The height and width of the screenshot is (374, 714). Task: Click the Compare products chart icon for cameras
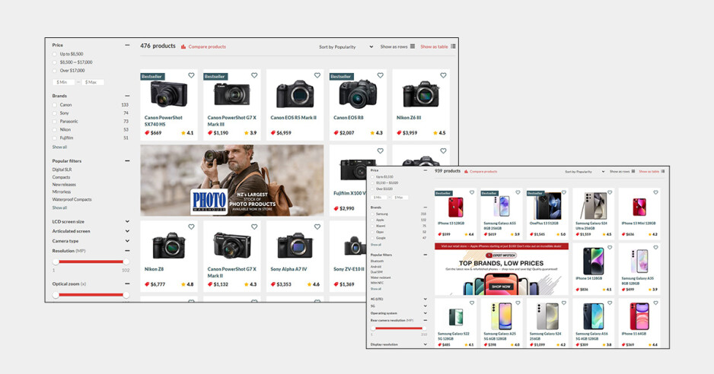184,46
